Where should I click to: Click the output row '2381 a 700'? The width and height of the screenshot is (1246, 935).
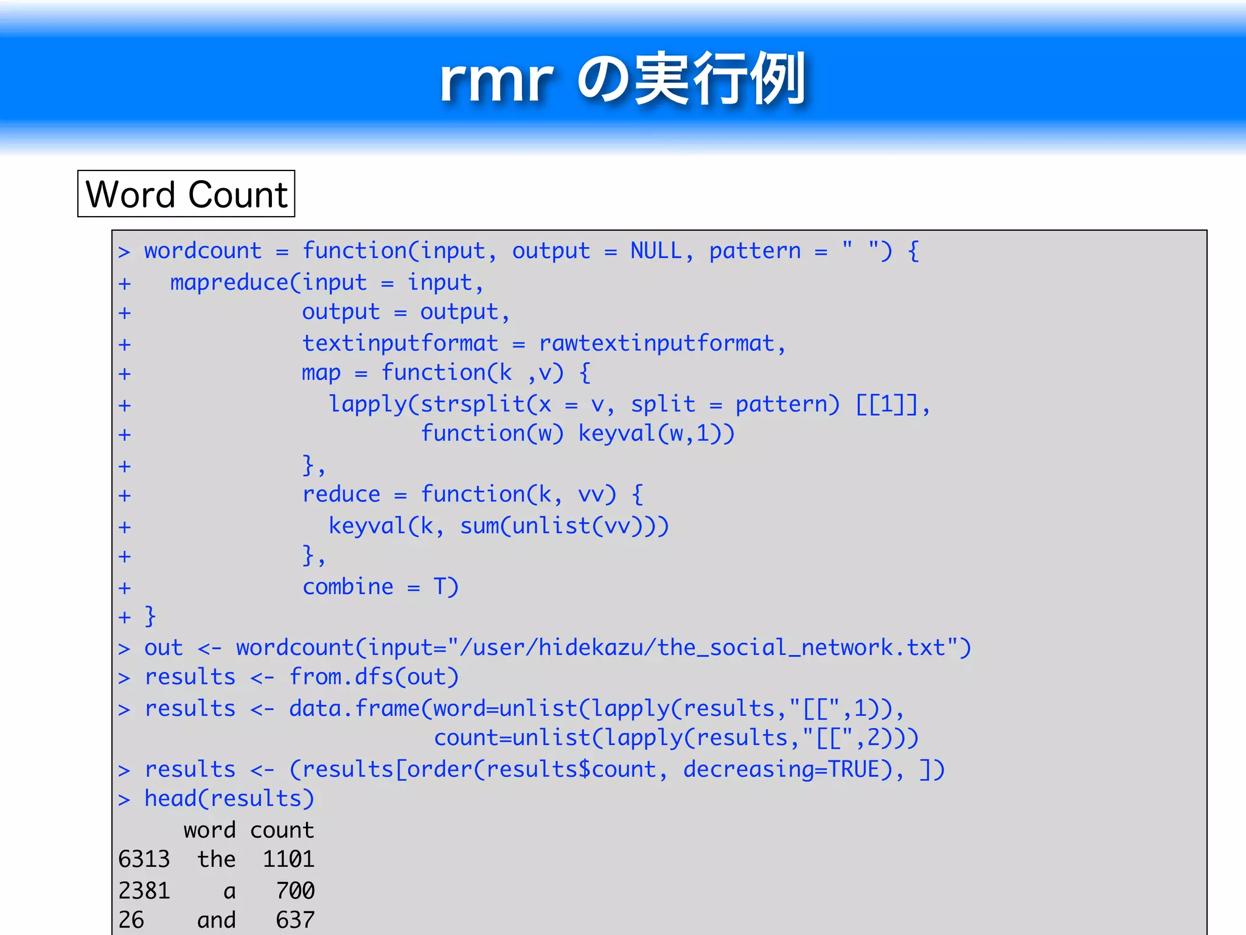coord(217,891)
